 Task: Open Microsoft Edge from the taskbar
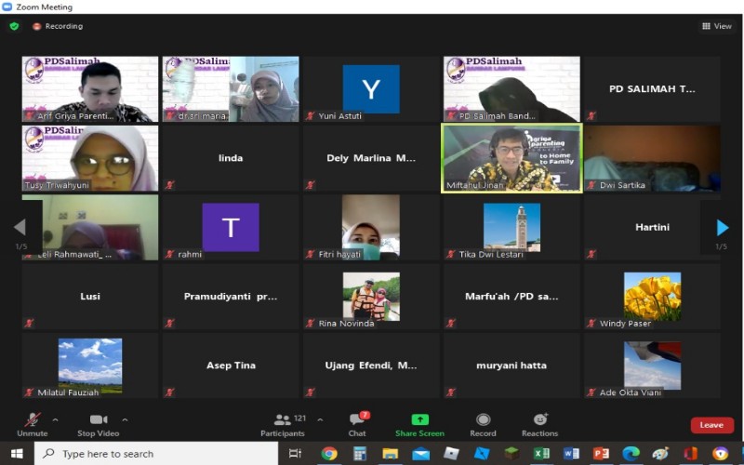point(631,454)
